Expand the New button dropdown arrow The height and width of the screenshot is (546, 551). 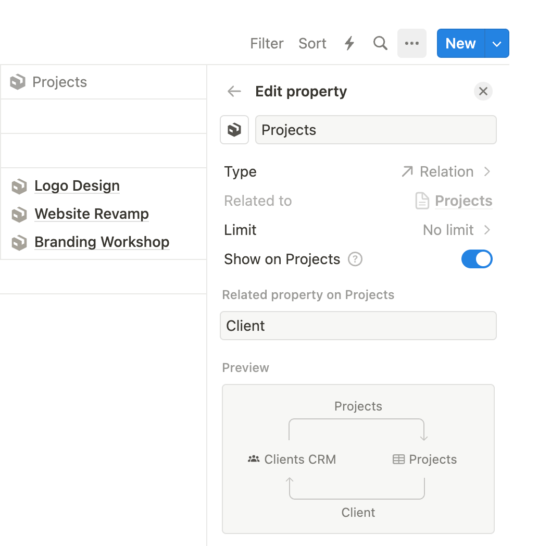point(497,43)
